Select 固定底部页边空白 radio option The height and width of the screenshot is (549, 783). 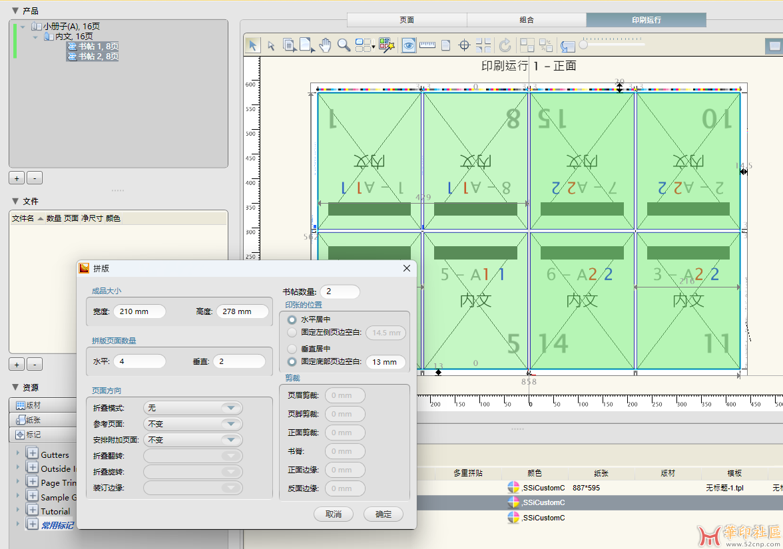coord(292,362)
